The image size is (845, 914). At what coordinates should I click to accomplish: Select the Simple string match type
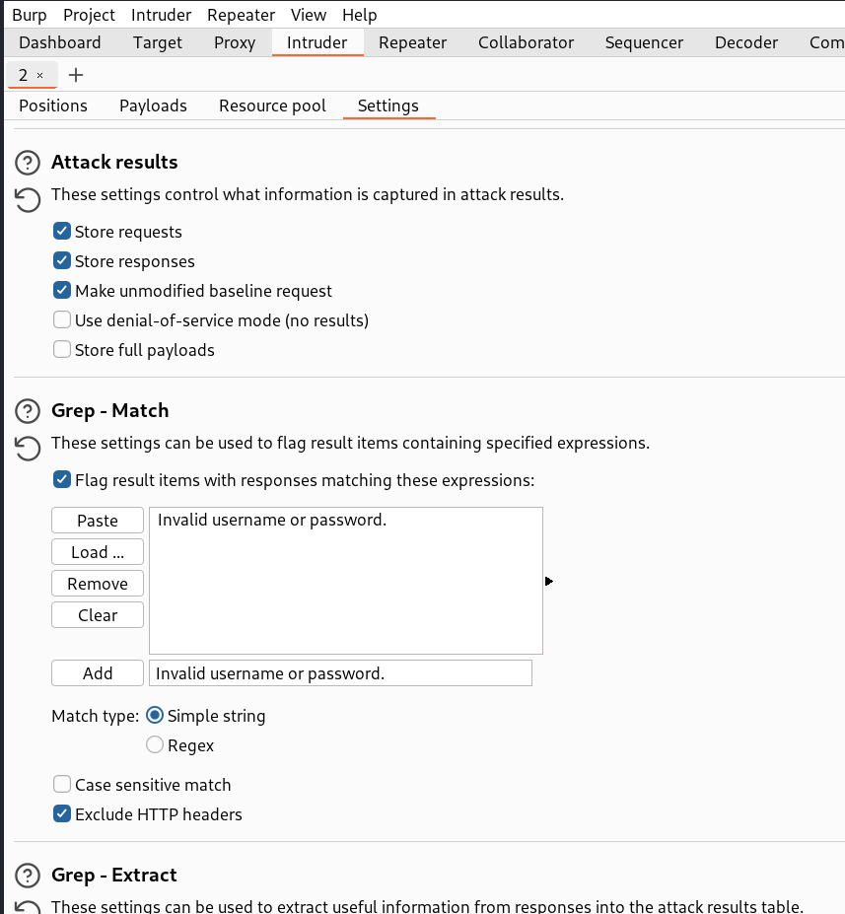[x=154, y=715]
